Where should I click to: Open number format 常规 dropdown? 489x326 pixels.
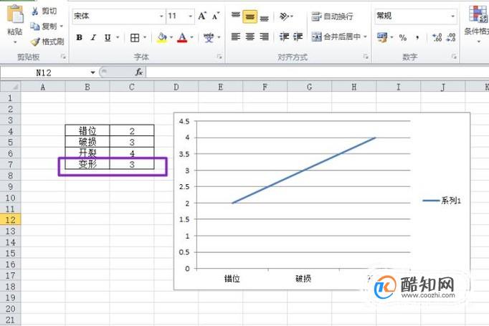(x=453, y=16)
